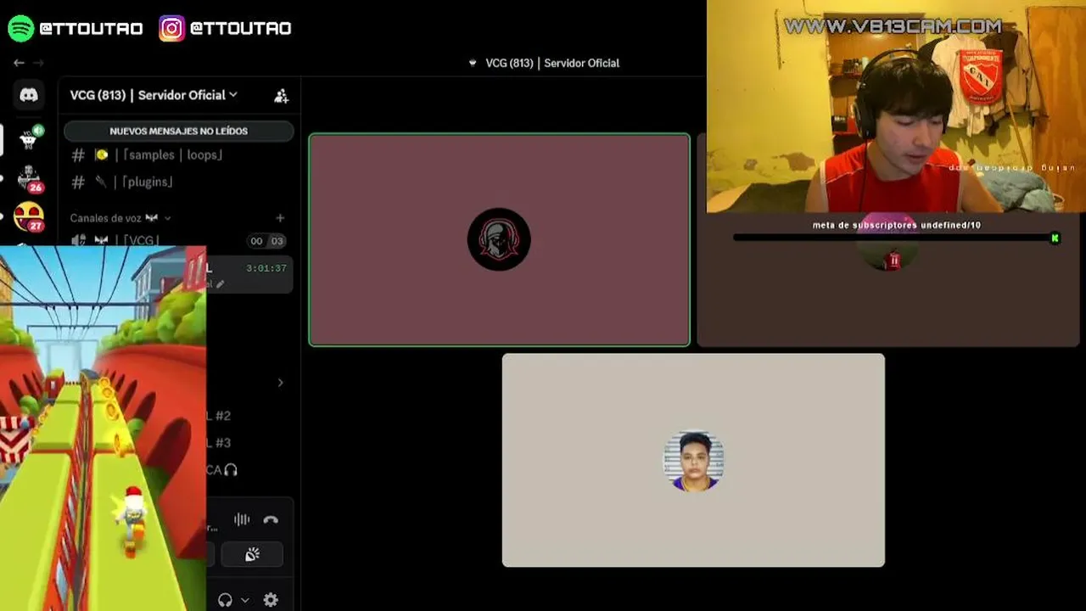Image resolution: width=1086 pixels, height=611 pixels.
Task: Click the 00 03 user count badge
Action: tap(266, 241)
